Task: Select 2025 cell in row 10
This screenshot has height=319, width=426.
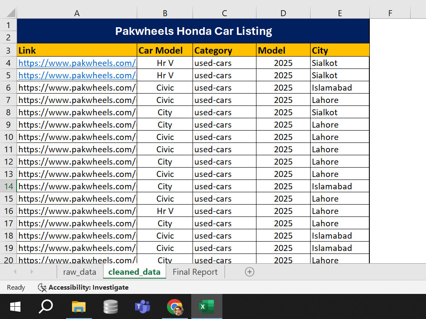Action: [x=283, y=137]
